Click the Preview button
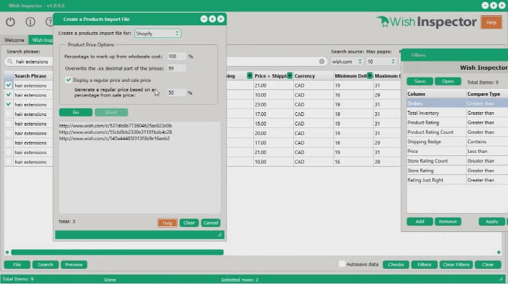 tap(74, 264)
